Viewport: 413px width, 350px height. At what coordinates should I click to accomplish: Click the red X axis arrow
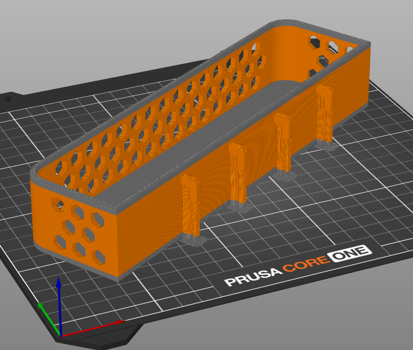click(92, 329)
